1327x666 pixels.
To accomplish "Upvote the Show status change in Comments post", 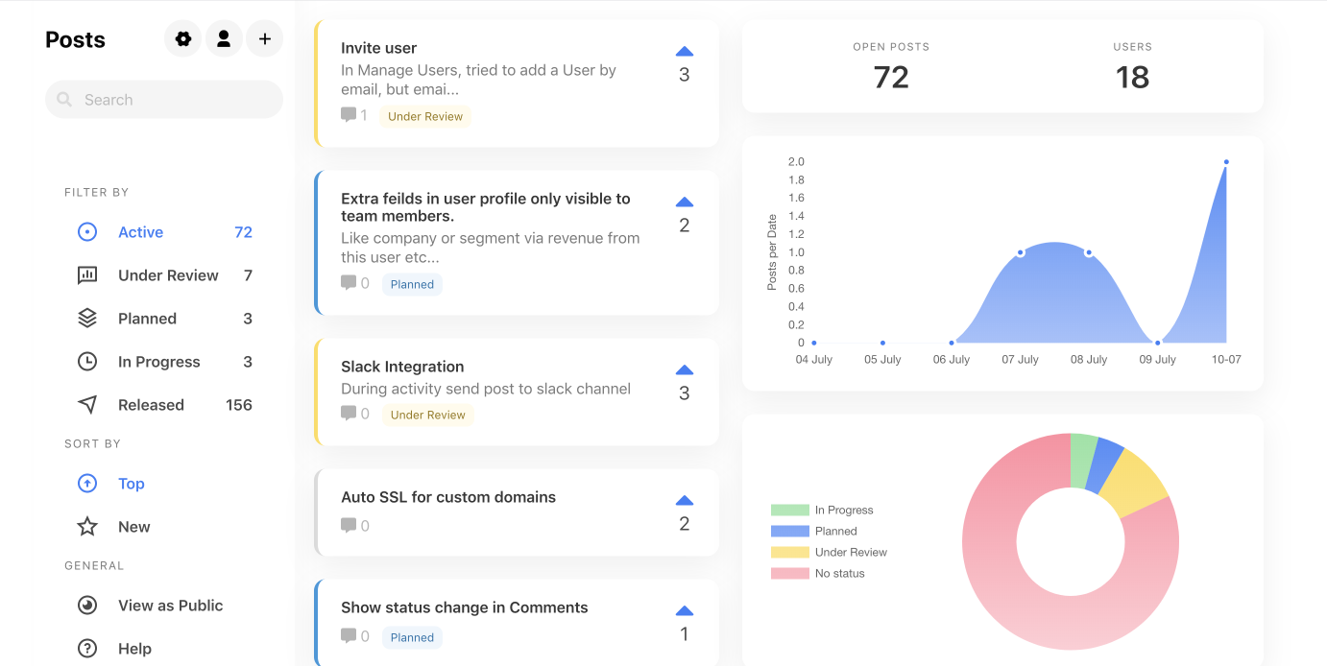I will click(685, 611).
